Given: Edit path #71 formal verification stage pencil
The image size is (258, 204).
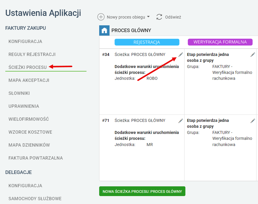Looking at the screenshot, I should coord(253,121).
